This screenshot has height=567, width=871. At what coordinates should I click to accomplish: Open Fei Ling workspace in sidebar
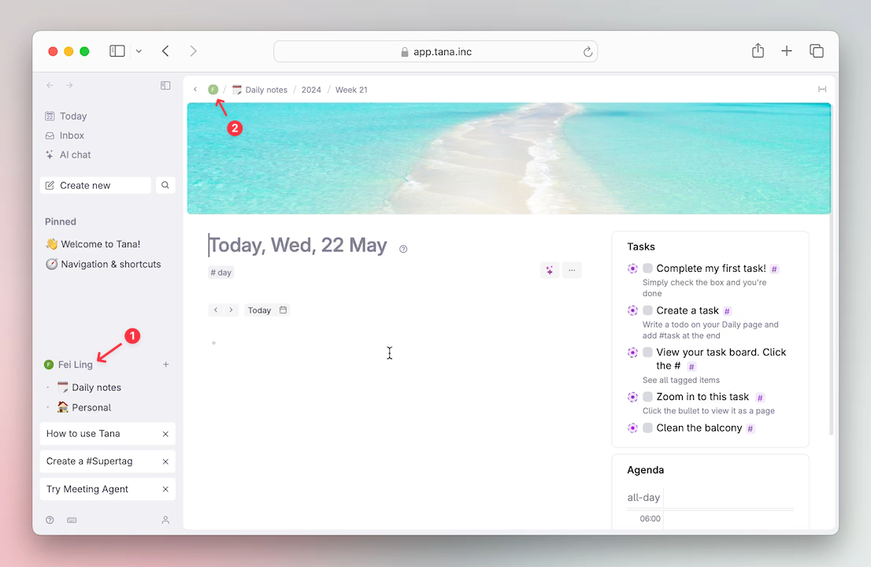69,365
